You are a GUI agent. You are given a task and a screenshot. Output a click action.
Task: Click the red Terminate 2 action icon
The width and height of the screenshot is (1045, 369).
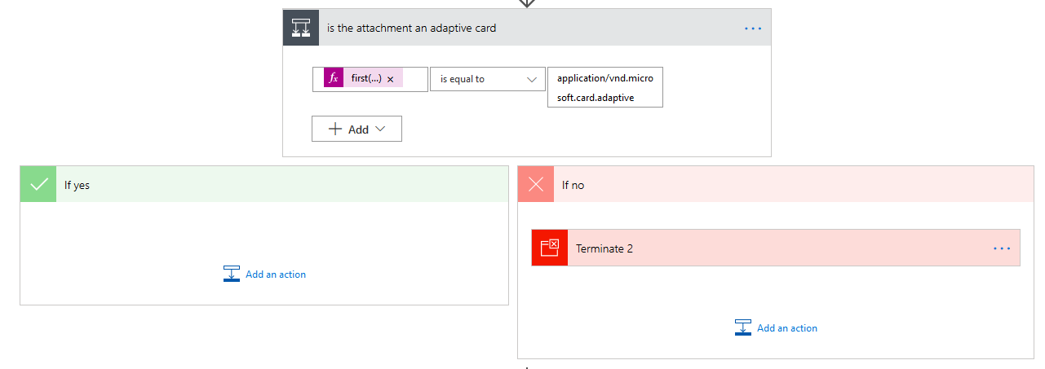coord(550,248)
